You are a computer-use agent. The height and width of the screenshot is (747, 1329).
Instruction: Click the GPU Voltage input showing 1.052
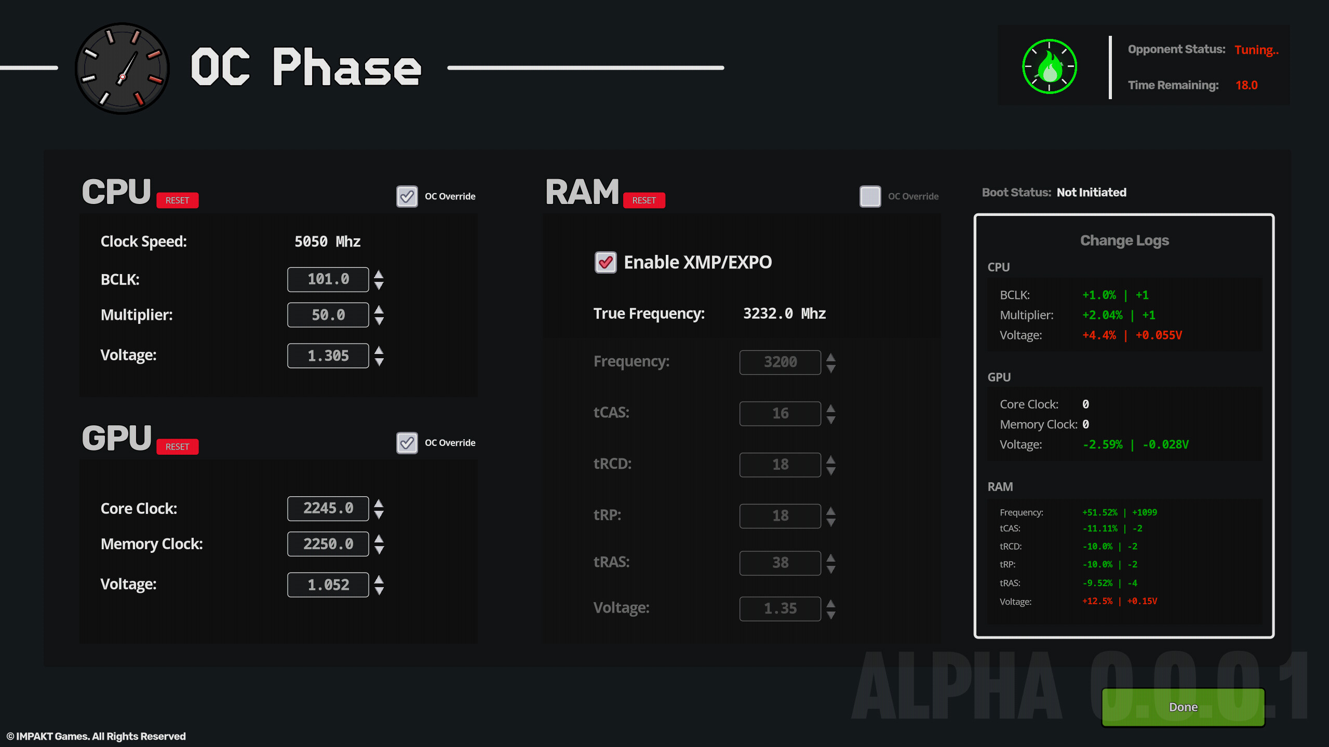328,584
